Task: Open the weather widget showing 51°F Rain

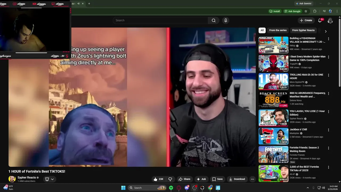Action: [x=8, y=188]
